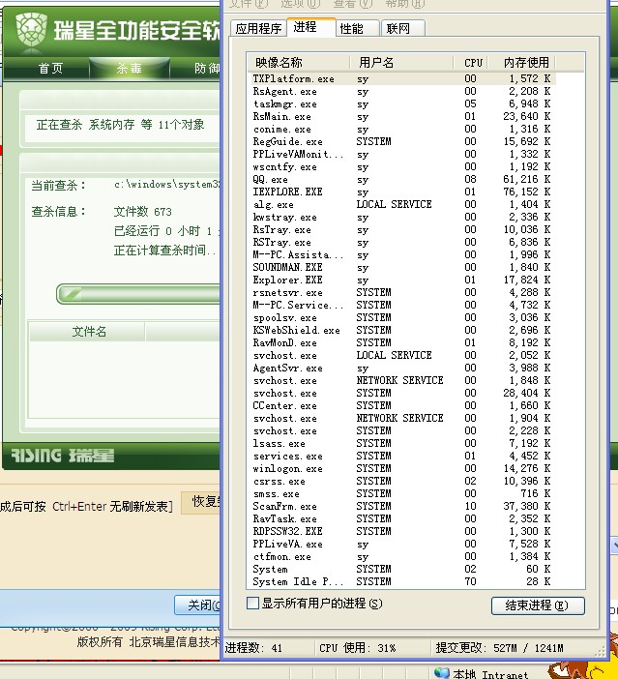This screenshot has width=618, height=679.
Task: Click the Rising lion shield logo
Action: [x=31, y=29]
